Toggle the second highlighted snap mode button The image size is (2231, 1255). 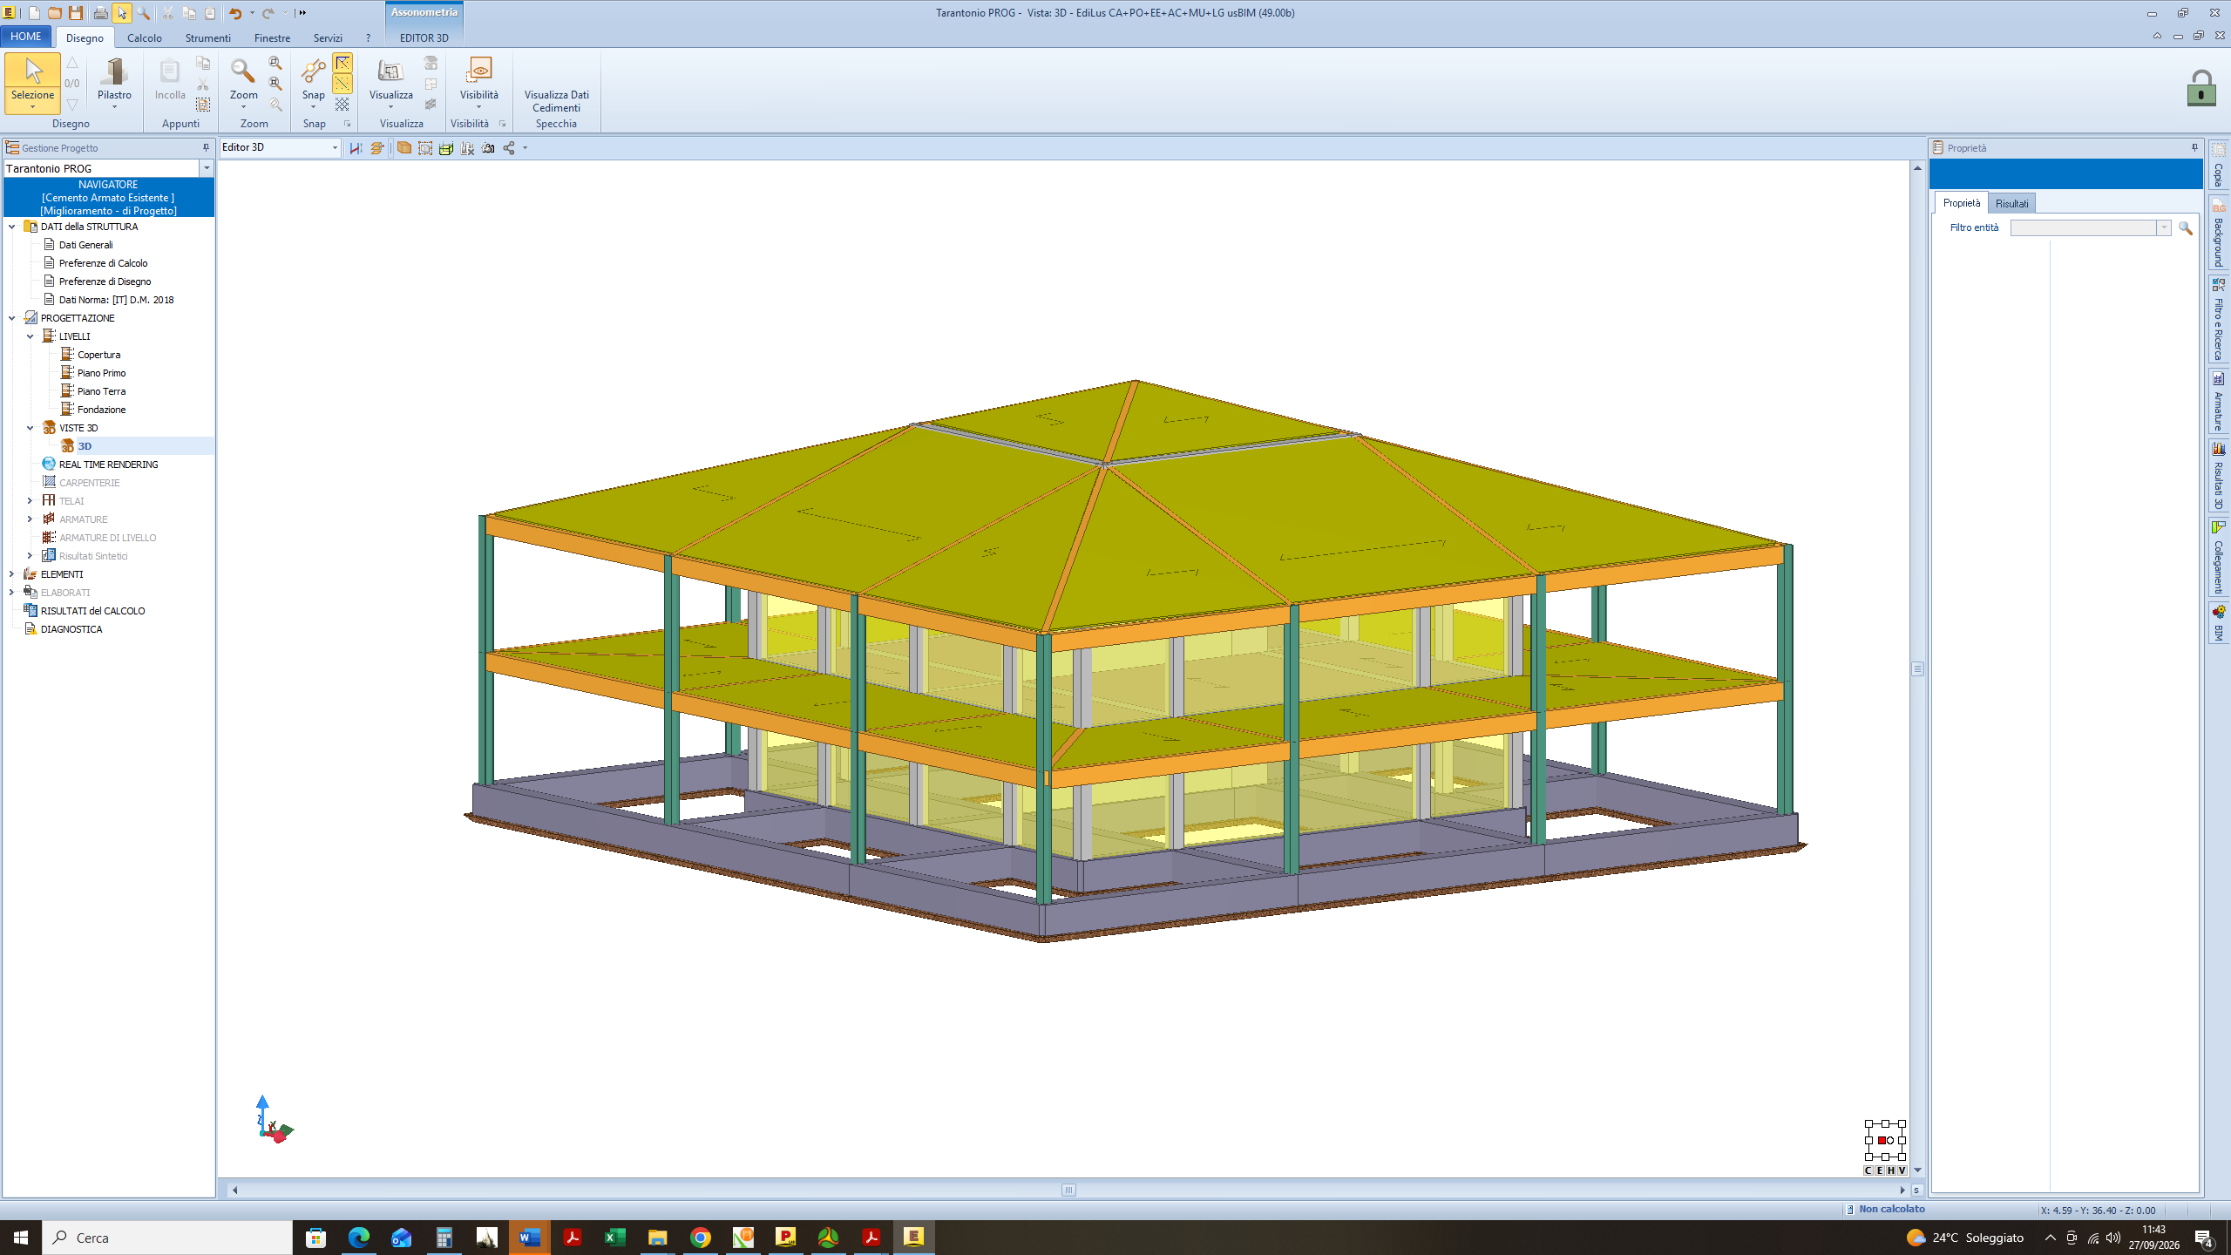(342, 84)
